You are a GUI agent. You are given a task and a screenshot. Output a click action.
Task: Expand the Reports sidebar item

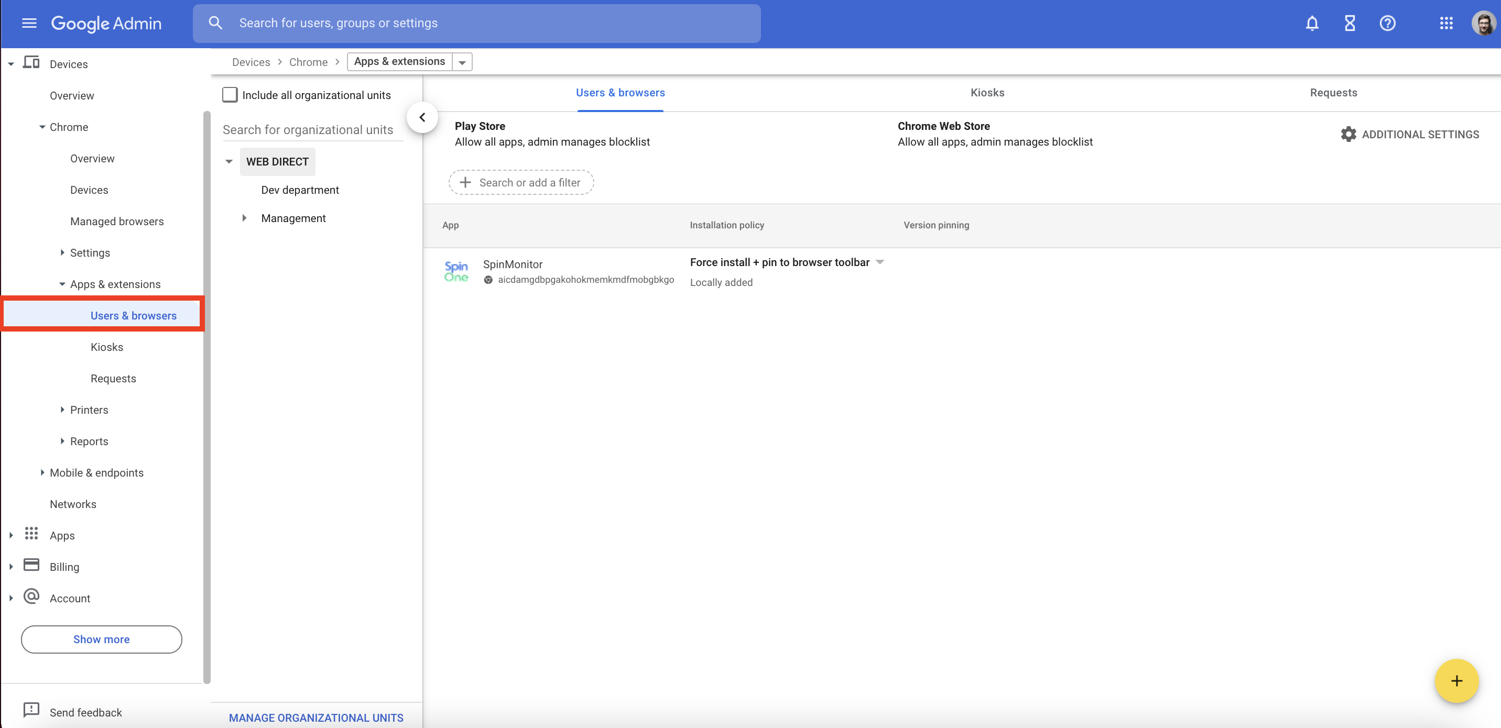click(x=62, y=441)
